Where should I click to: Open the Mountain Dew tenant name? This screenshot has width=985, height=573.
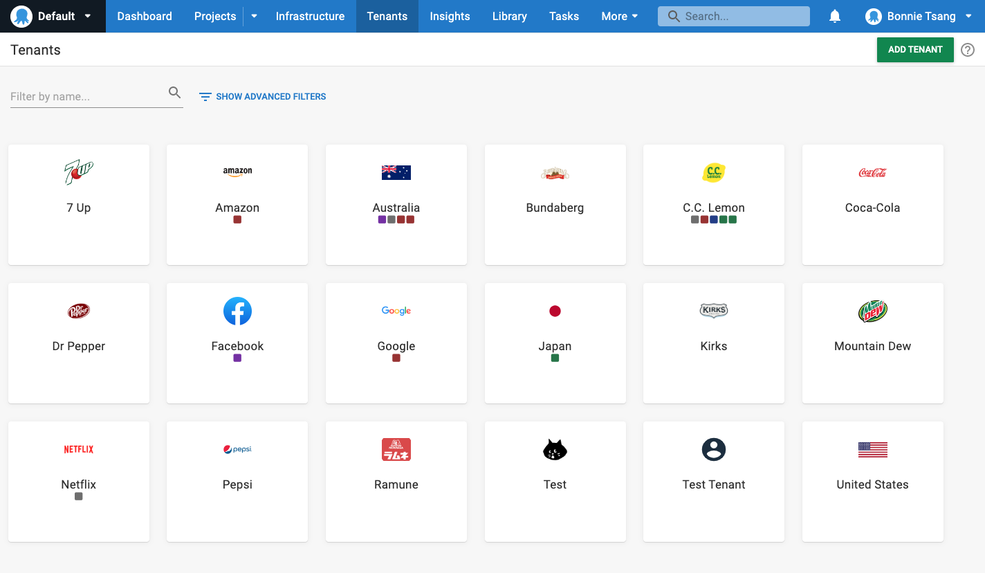(x=872, y=346)
